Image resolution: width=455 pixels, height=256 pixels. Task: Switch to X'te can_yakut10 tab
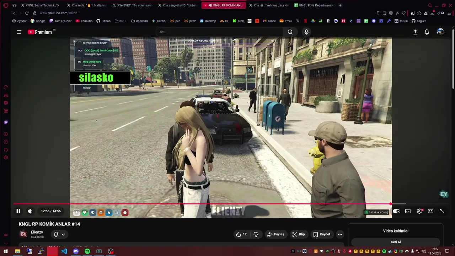point(178,5)
